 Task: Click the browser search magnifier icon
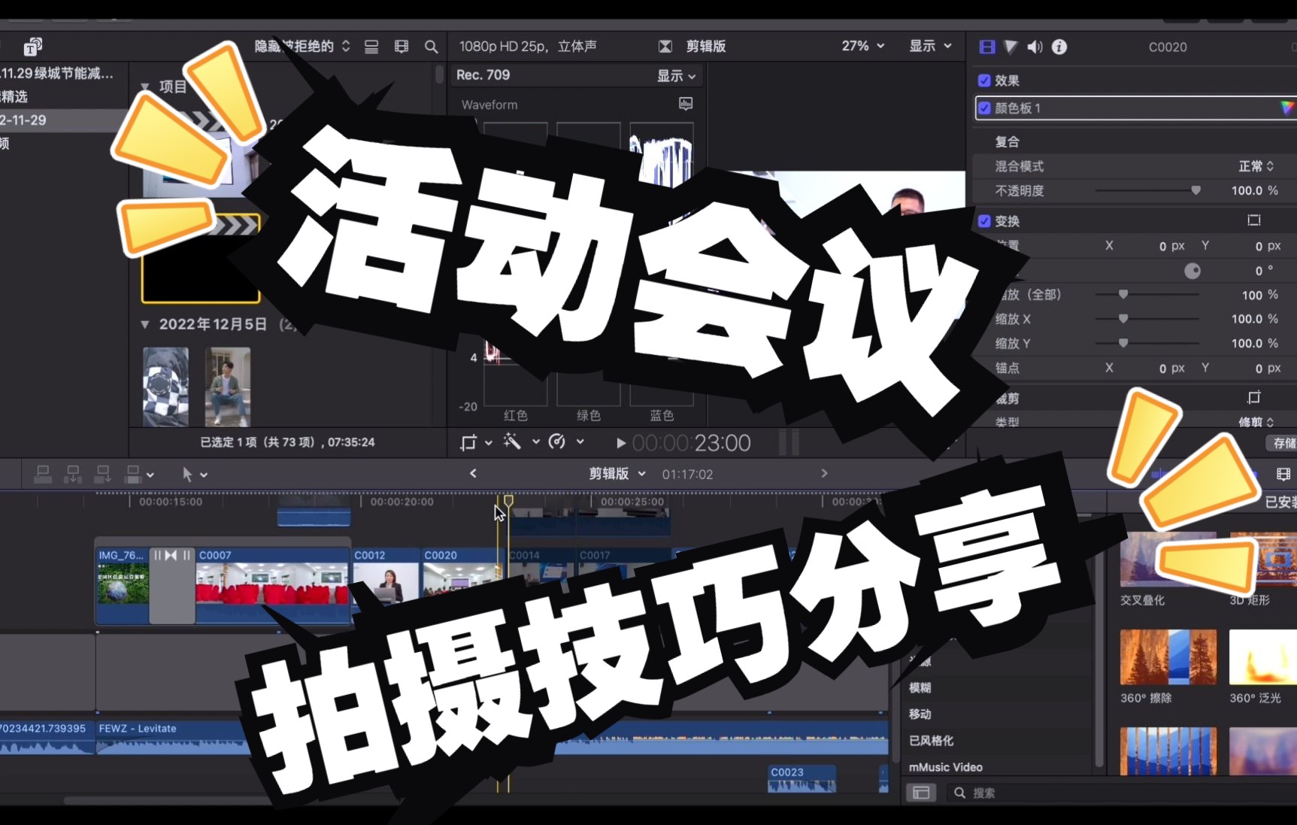431,47
